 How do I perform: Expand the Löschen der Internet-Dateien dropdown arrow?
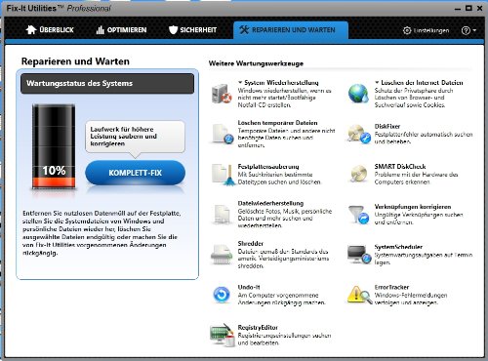[x=377, y=83]
